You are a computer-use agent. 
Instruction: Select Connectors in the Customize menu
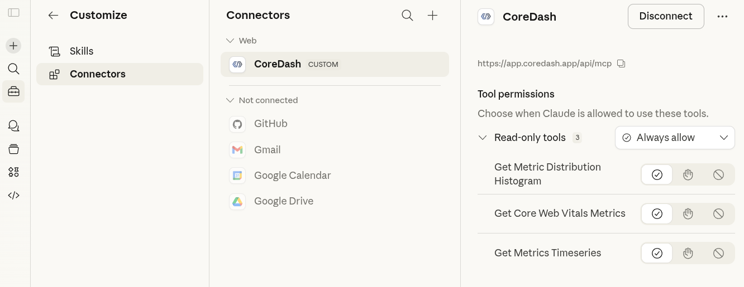(x=97, y=74)
